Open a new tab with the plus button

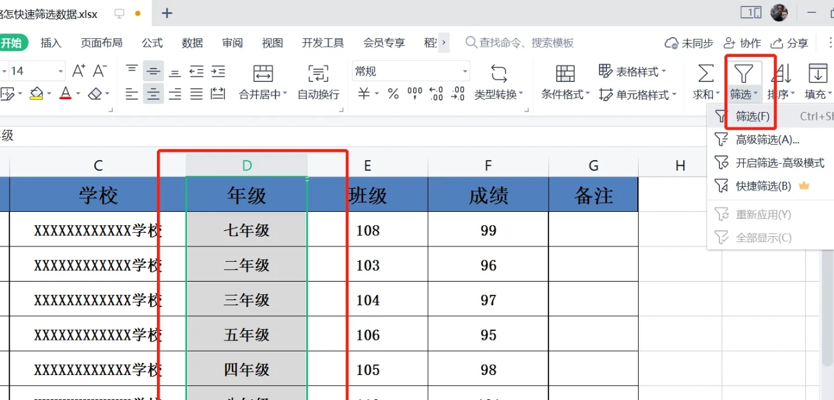click(x=167, y=13)
